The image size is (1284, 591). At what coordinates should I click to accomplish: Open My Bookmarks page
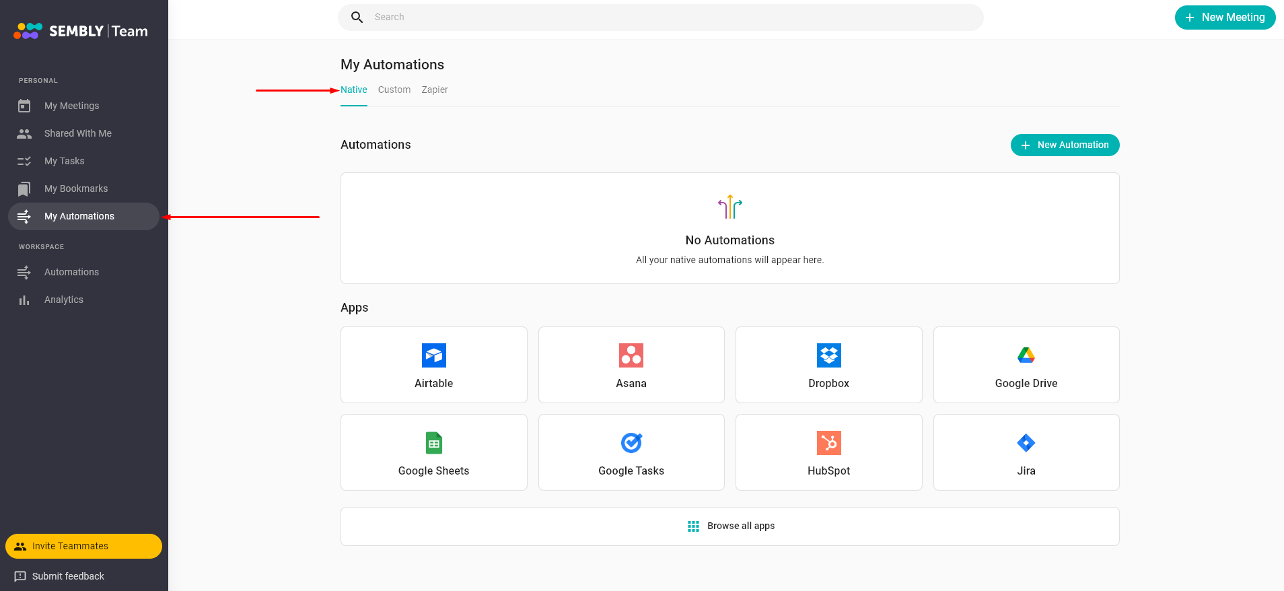coord(83,188)
